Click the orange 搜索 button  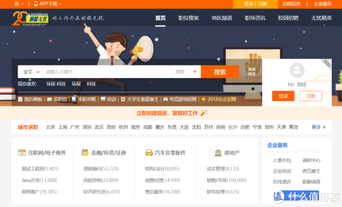click(x=220, y=72)
